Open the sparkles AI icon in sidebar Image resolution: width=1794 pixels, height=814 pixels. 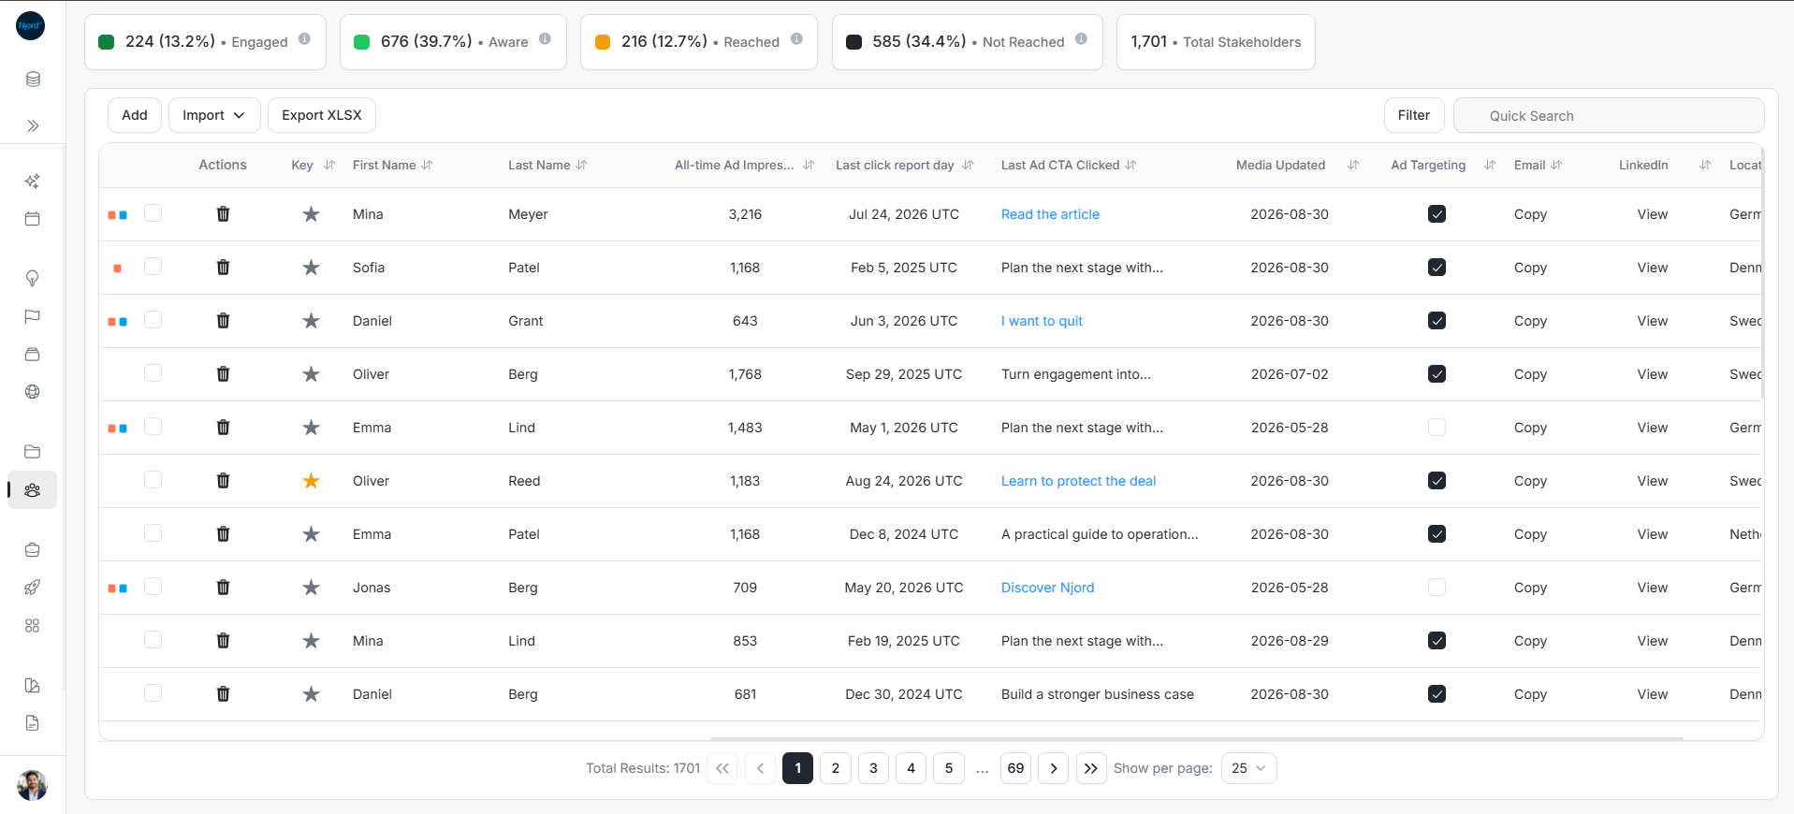(33, 181)
